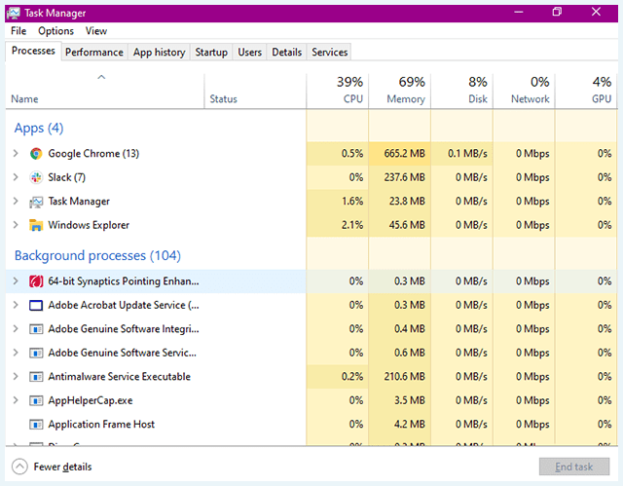Screen dimensions: 623x486
Task: Click the Antimalware 0.2% CPU cell
Action: pyautogui.click(x=338, y=376)
